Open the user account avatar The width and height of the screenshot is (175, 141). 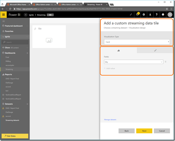(170, 15)
